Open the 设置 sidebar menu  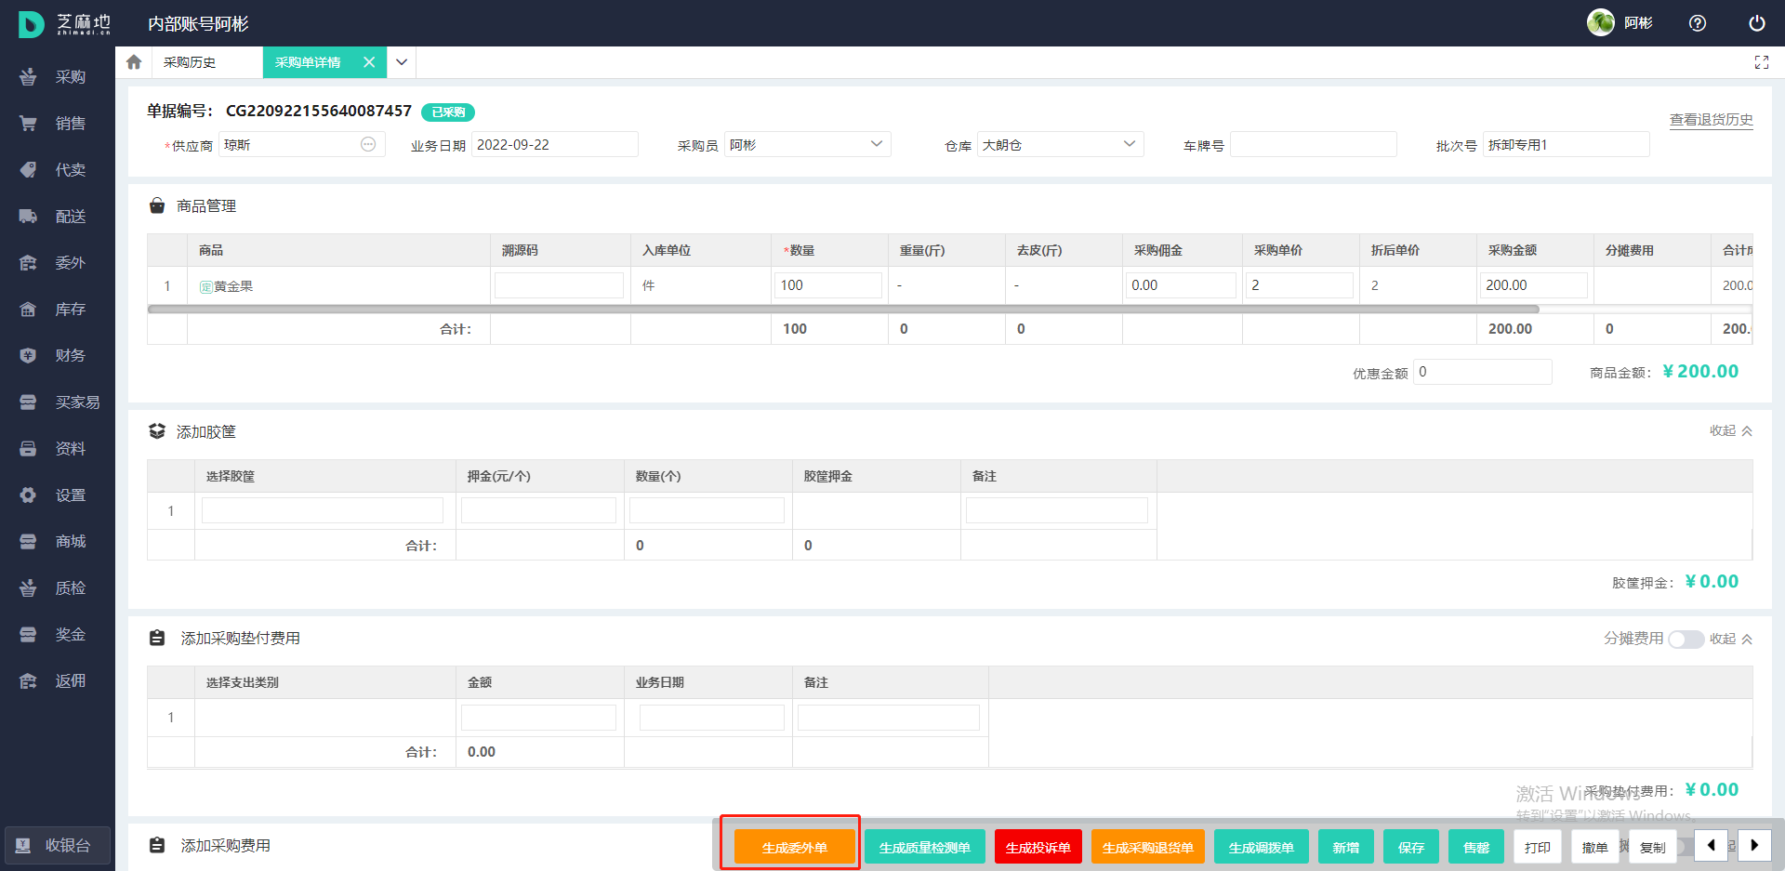point(58,495)
